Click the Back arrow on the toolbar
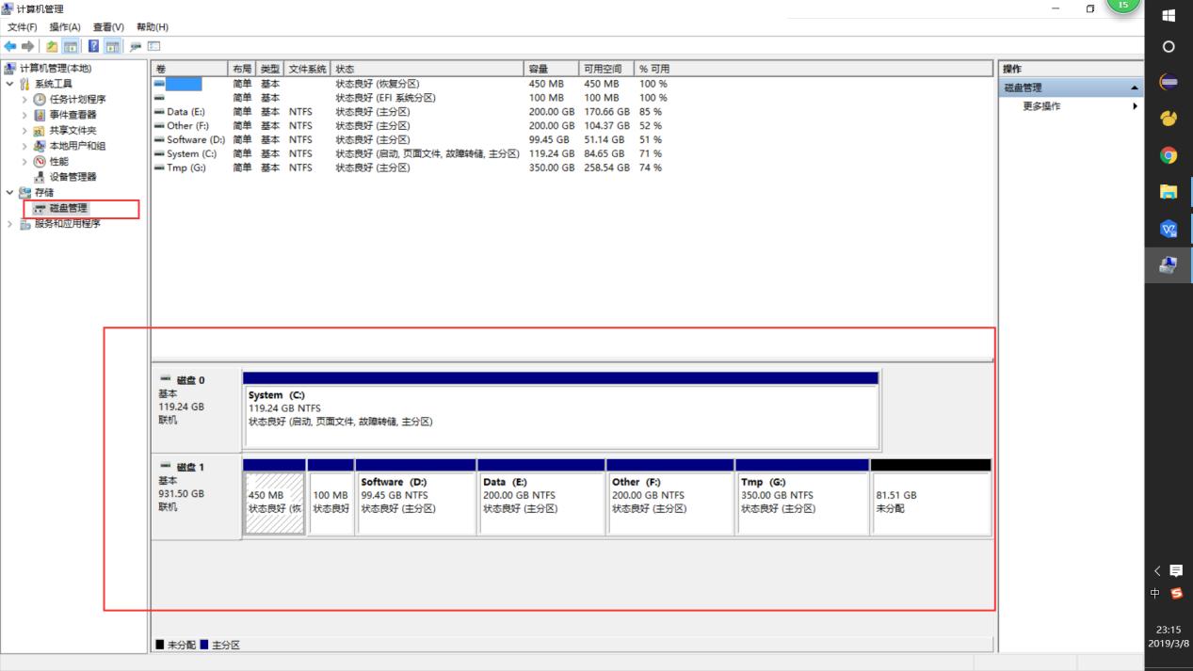Screen dimensions: 1193x671 pyautogui.click(x=9, y=45)
